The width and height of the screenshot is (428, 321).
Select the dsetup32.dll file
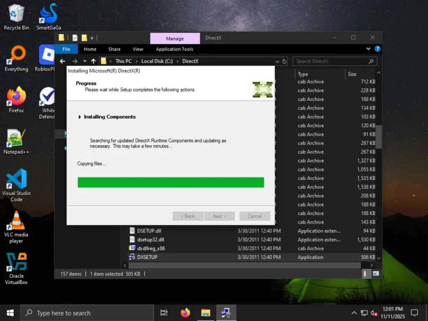(150, 239)
